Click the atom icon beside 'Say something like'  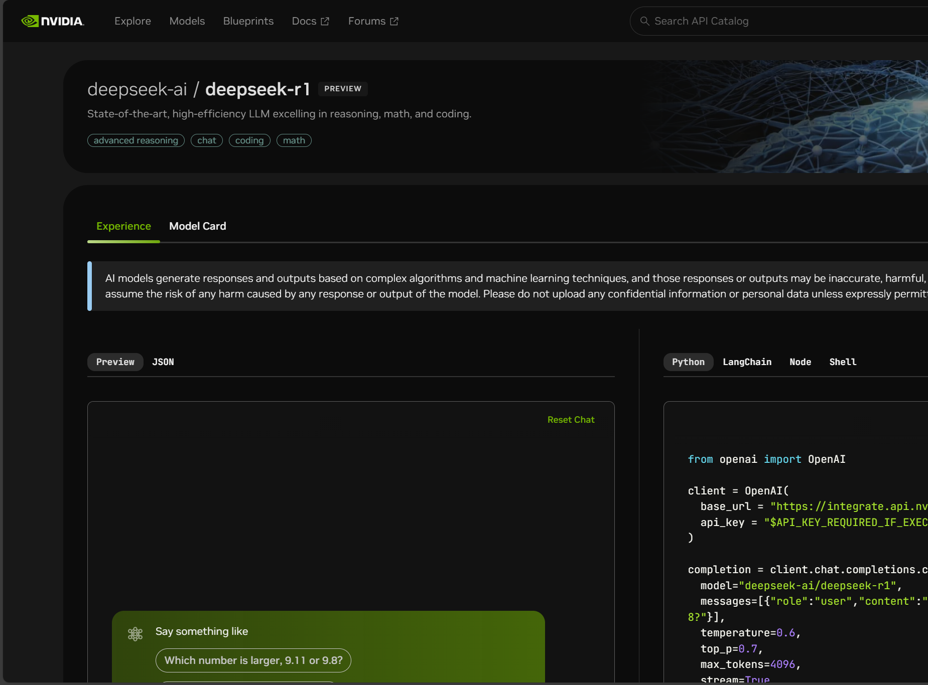click(135, 633)
